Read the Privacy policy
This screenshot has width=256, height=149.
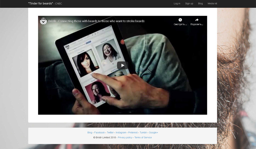[125, 138]
